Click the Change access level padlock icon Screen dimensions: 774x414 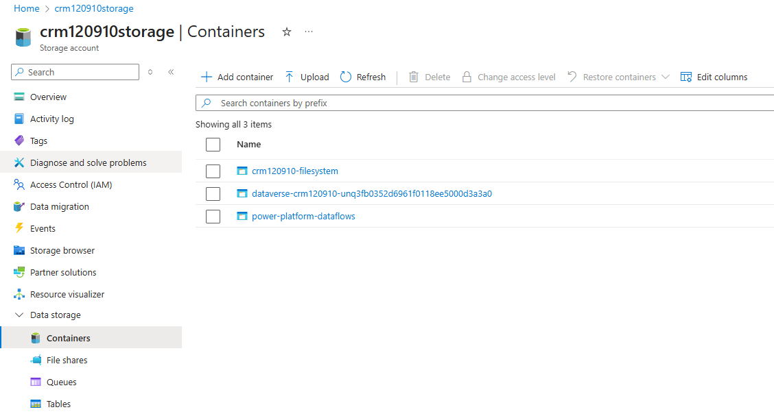pos(467,77)
